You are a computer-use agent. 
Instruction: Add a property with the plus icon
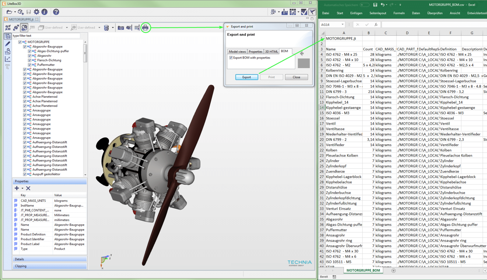click(17, 188)
